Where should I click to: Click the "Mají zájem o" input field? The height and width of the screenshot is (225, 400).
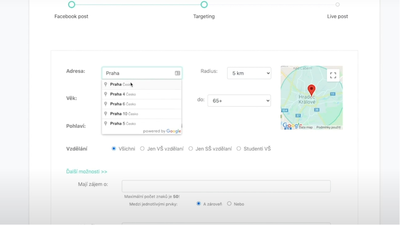pos(226,186)
